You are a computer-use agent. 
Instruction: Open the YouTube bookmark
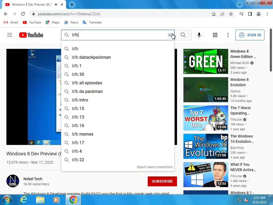(x=32, y=22)
